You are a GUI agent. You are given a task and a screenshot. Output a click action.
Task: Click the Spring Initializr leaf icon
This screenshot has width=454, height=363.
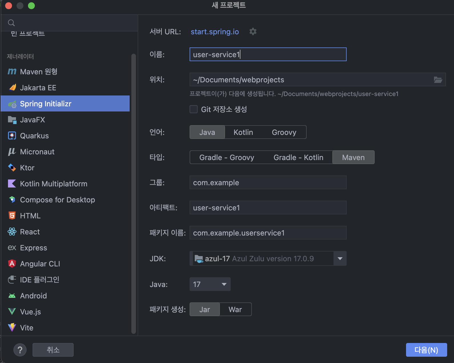12,104
